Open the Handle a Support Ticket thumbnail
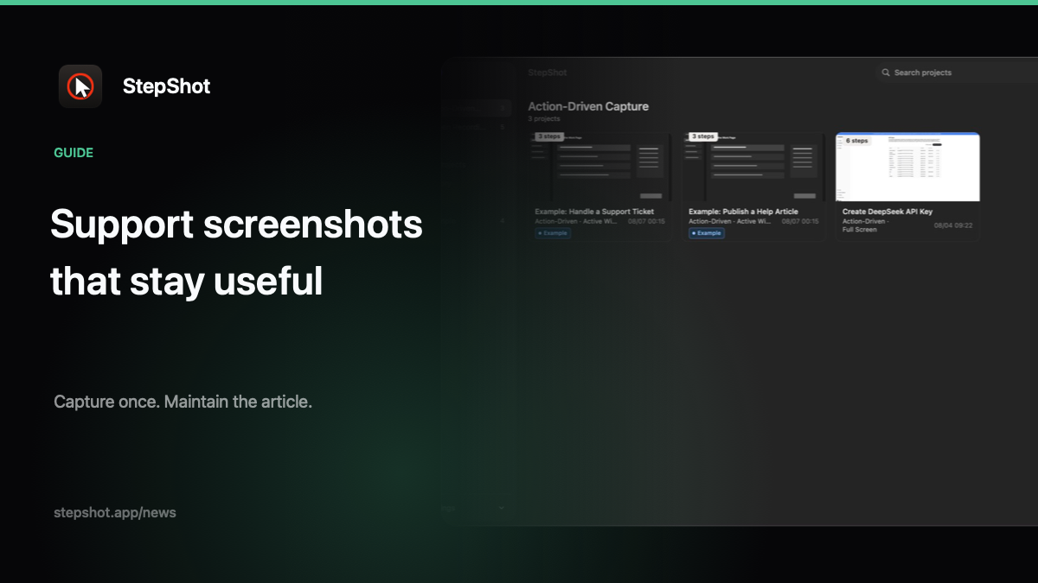 [601, 167]
